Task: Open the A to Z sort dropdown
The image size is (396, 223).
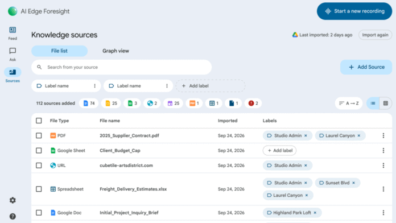Action: pos(349,104)
